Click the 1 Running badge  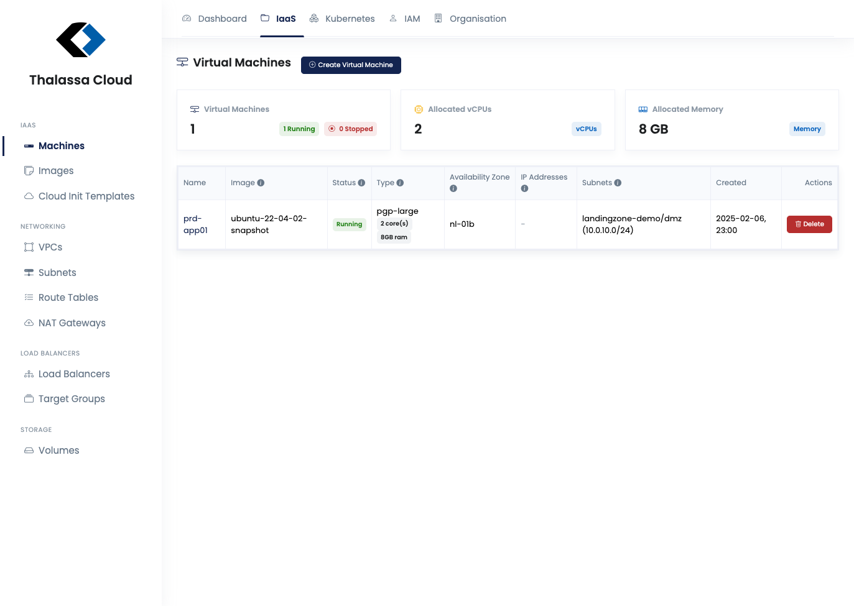pos(299,129)
